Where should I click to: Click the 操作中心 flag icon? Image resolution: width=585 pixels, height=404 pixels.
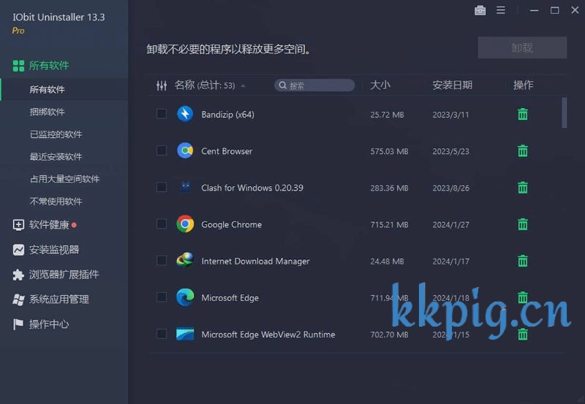coord(18,324)
